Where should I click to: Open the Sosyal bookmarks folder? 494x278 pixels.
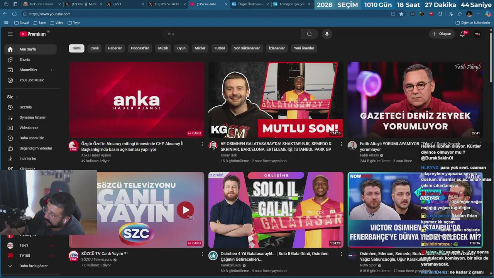22,23
